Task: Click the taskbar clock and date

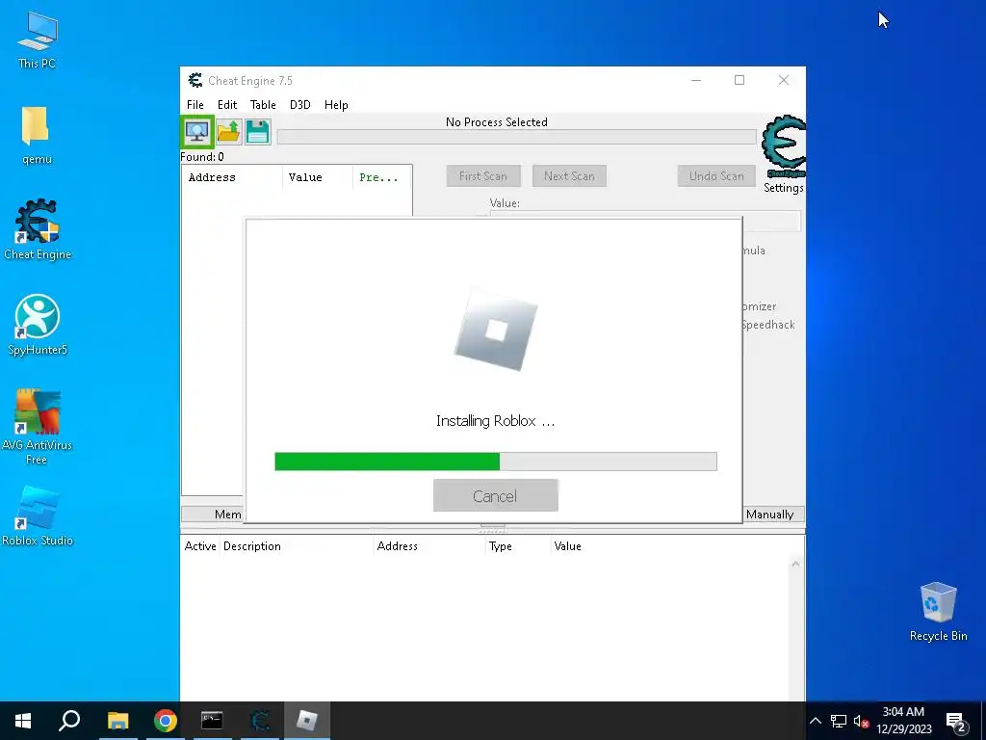Action: pyautogui.click(x=903, y=721)
